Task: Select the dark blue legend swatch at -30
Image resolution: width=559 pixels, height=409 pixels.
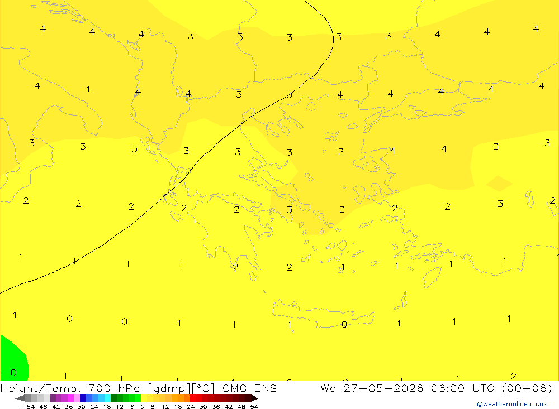Action: click(x=83, y=398)
